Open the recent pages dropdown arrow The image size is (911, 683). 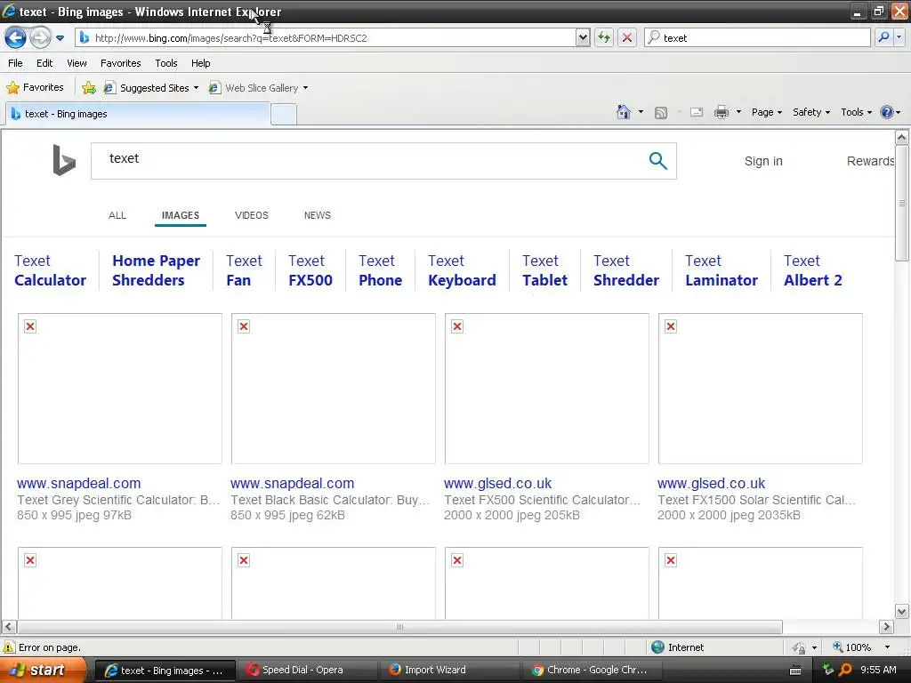(x=60, y=38)
